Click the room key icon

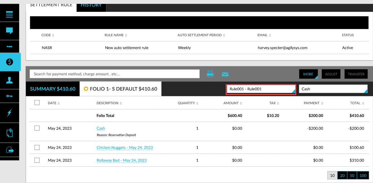click(10, 96)
